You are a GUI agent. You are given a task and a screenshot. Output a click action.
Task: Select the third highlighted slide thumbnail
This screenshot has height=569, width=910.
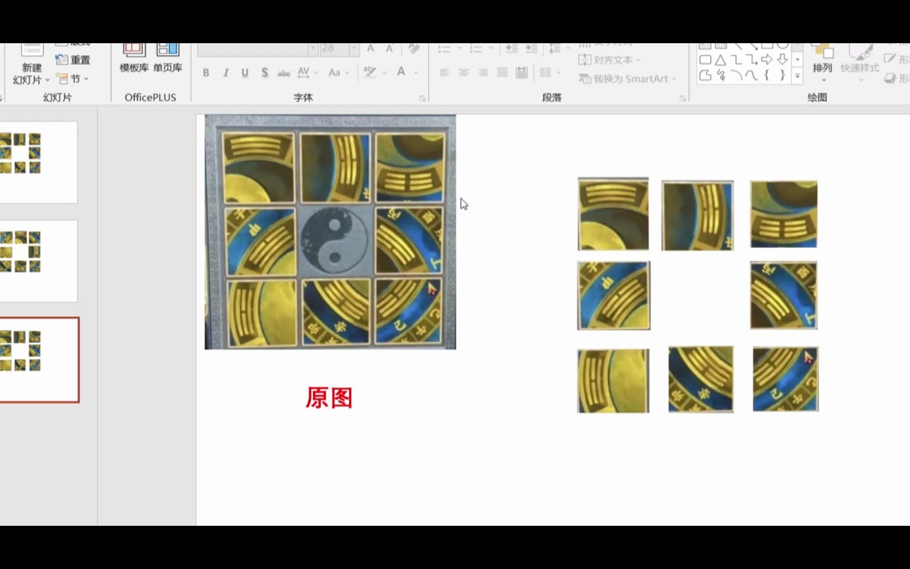click(39, 360)
